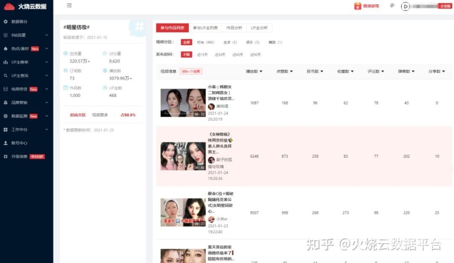Filter videos by 时尚 (990)

click(206, 43)
